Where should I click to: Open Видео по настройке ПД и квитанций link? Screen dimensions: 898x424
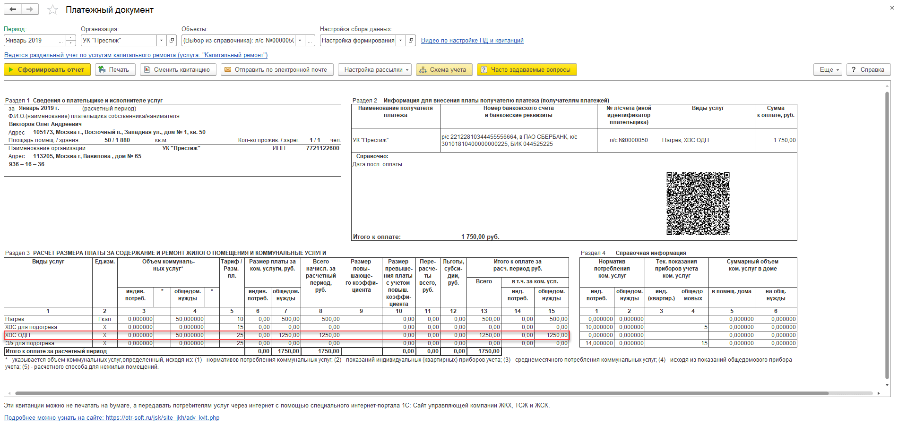click(472, 41)
